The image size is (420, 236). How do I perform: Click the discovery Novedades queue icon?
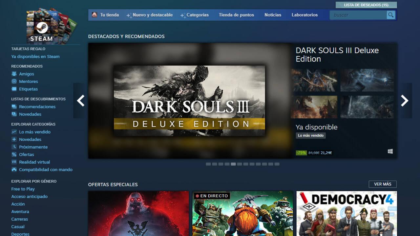(14, 114)
